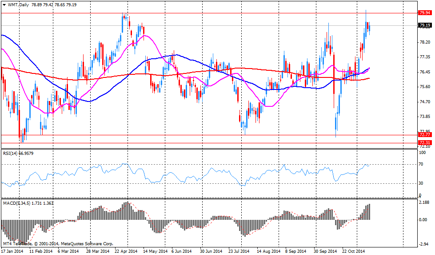This screenshot has width=435, height=255.
Task: Select the red 72.77 support level tag
Action: point(424,134)
